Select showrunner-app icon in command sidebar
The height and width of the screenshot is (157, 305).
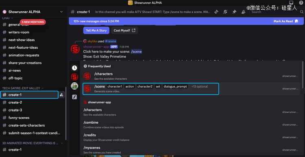click(74, 77)
